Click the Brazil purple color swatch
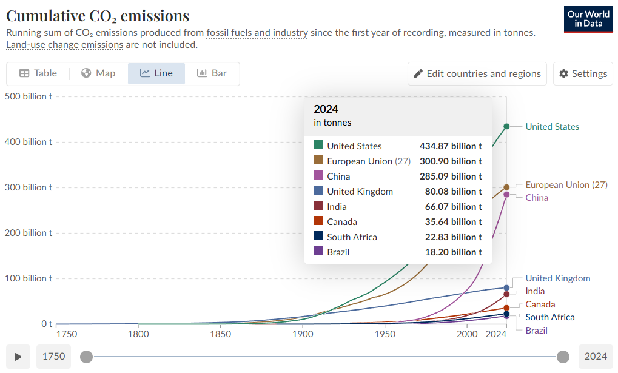The width and height of the screenshot is (618, 373). click(318, 252)
